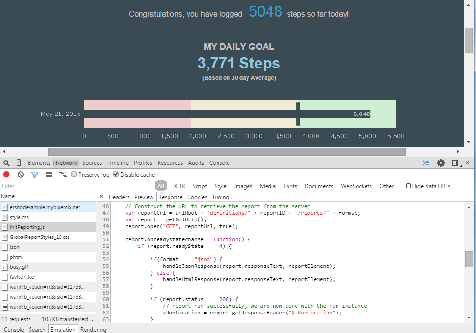Screen dimensions: 476x333
Task: Clear the network log icon
Action: click(20, 174)
